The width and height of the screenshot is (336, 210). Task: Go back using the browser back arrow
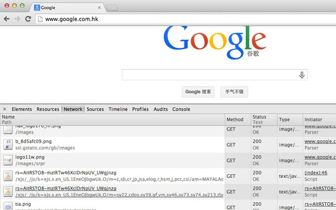pyautogui.click(x=7, y=19)
